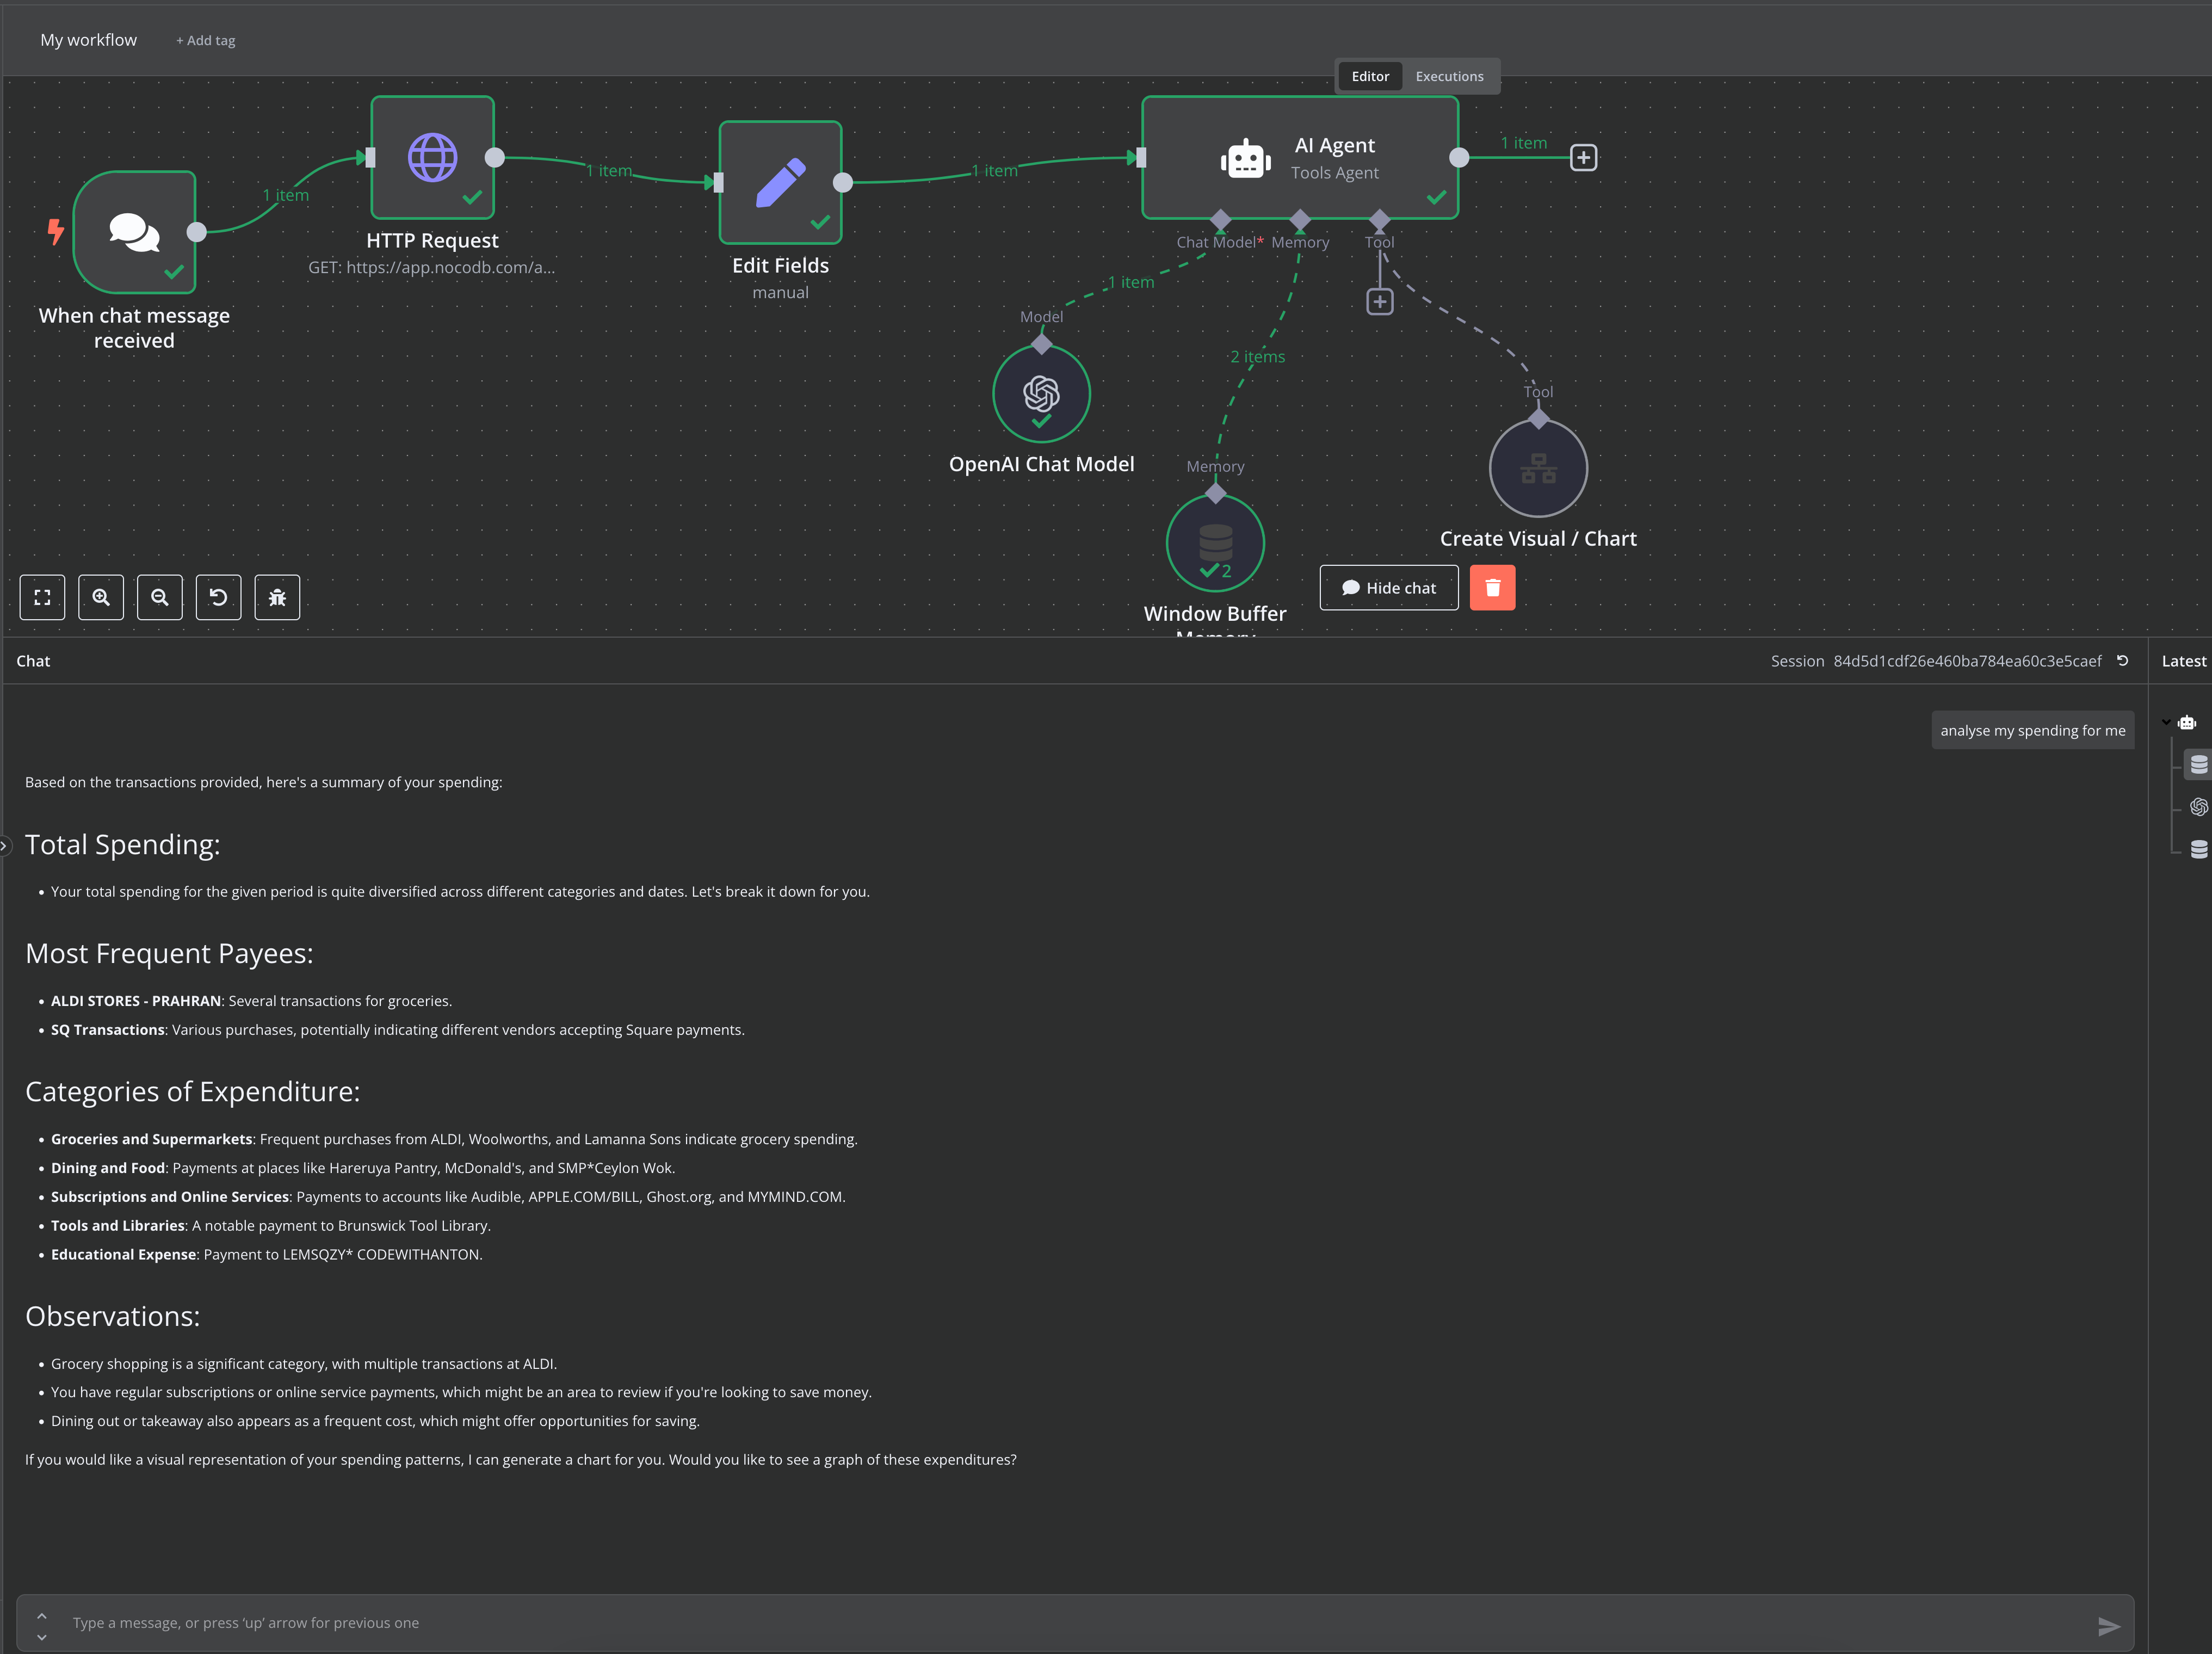
Task: Reset canvas zoom with the circular arrow
Action: click(218, 597)
